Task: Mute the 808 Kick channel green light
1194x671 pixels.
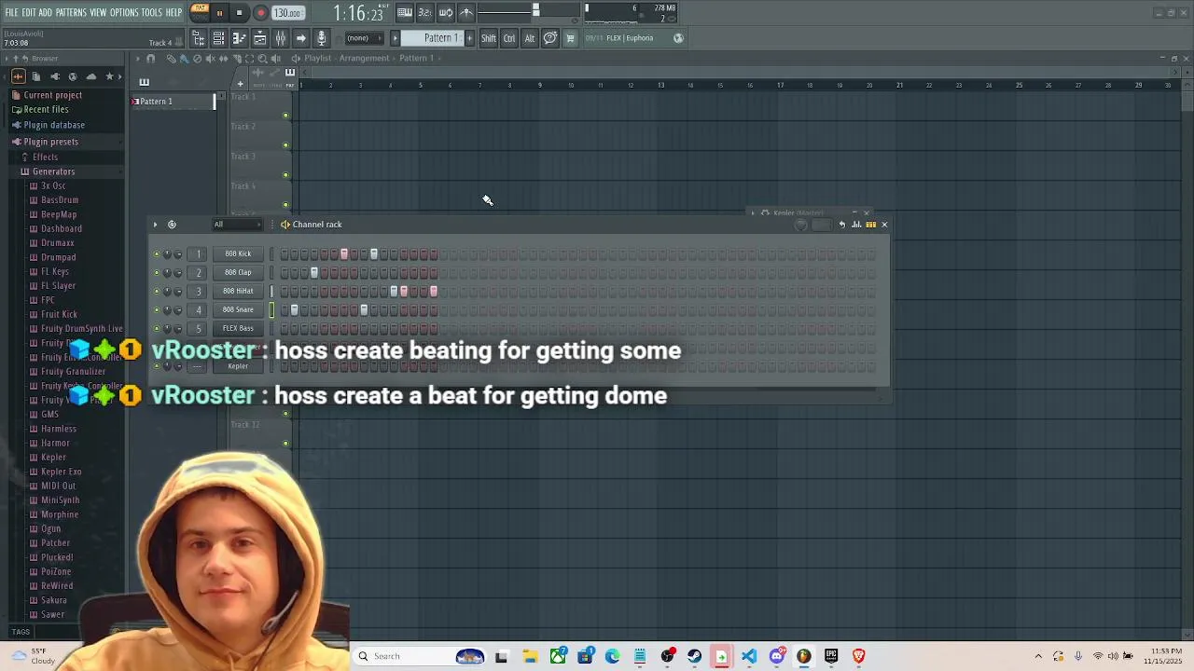Action: pyautogui.click(x=156, y=253)
